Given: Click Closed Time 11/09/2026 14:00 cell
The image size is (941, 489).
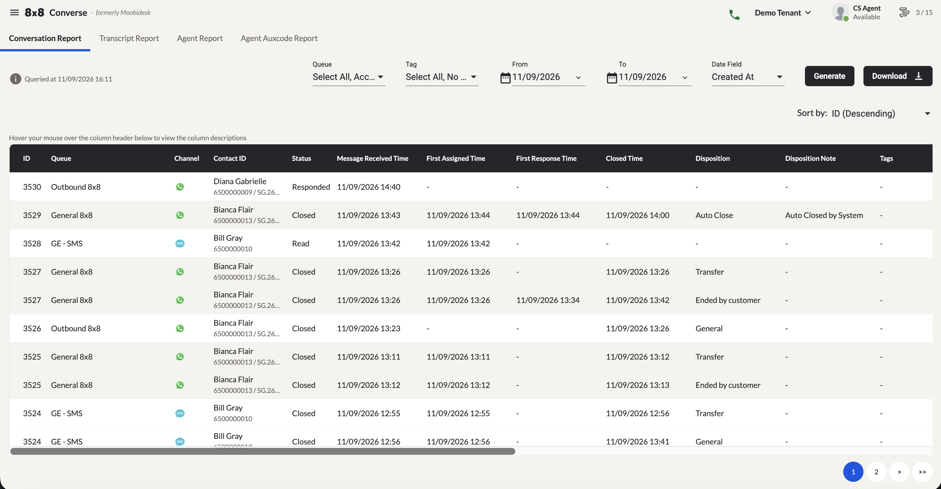Looking at the screenshot, I should [637, 215].
